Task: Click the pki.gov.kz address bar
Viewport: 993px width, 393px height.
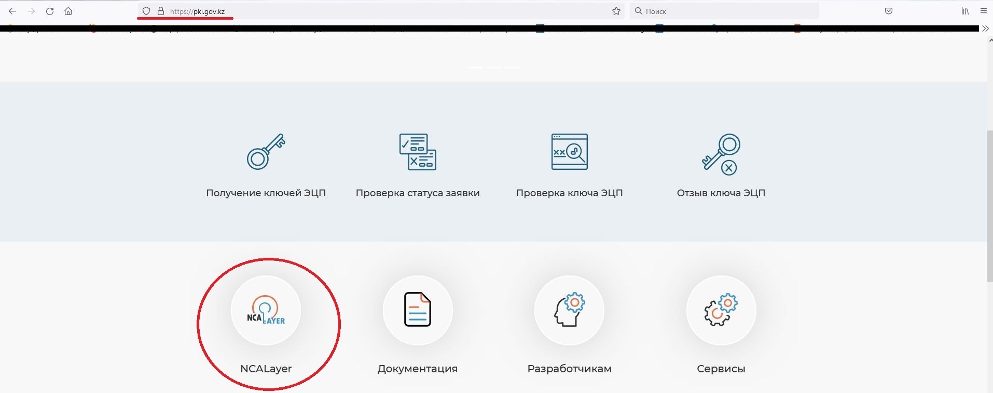Action: pyautogui.click(x=381, y=11)
